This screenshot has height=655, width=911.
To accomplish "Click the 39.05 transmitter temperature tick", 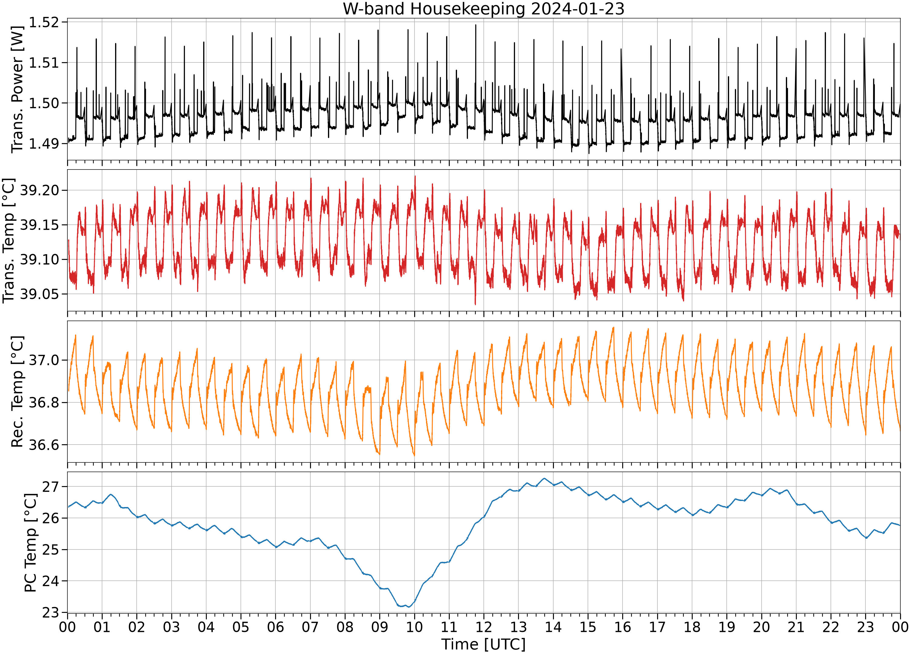I will 39,294.
